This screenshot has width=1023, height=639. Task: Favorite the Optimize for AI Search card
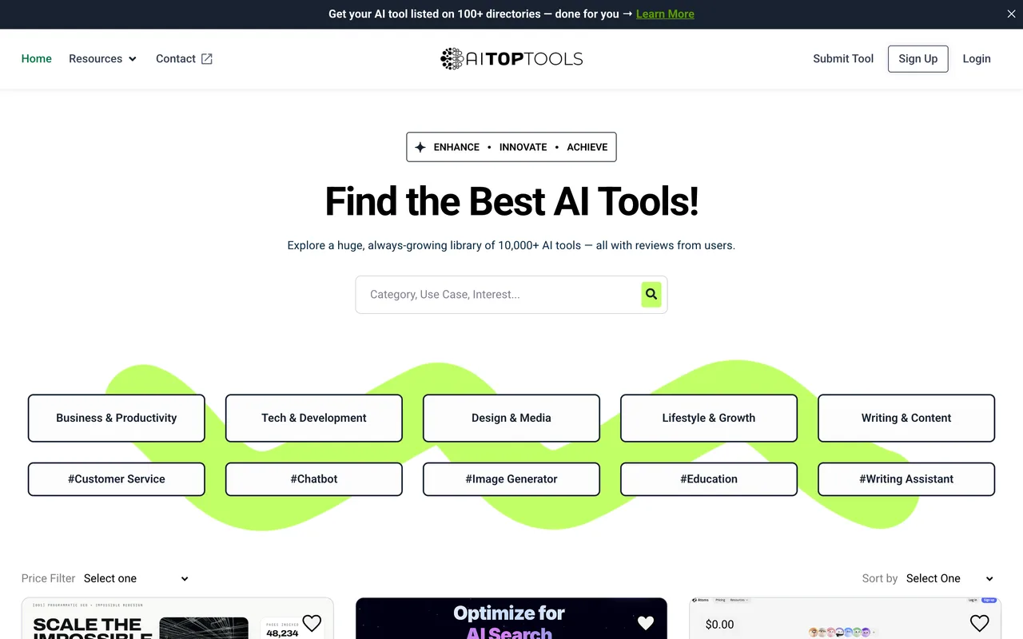pos(646,623)
